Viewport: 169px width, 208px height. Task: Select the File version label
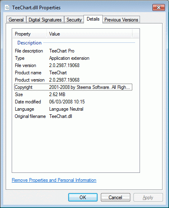tap(25, 65)
